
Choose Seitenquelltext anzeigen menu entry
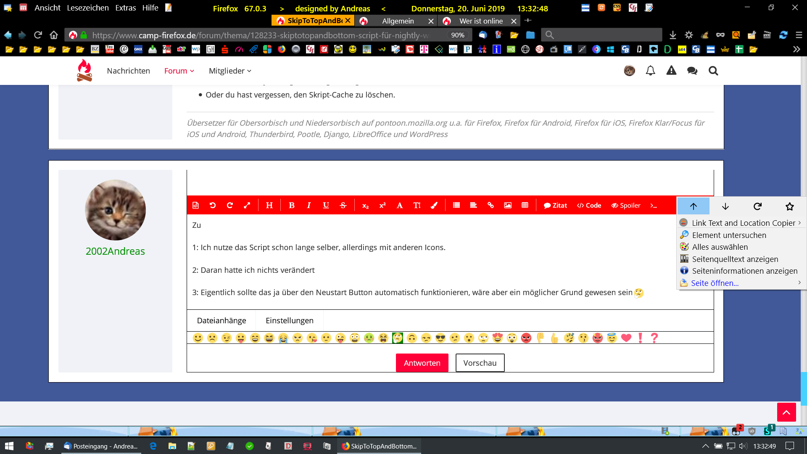click(x=735, y=259)
